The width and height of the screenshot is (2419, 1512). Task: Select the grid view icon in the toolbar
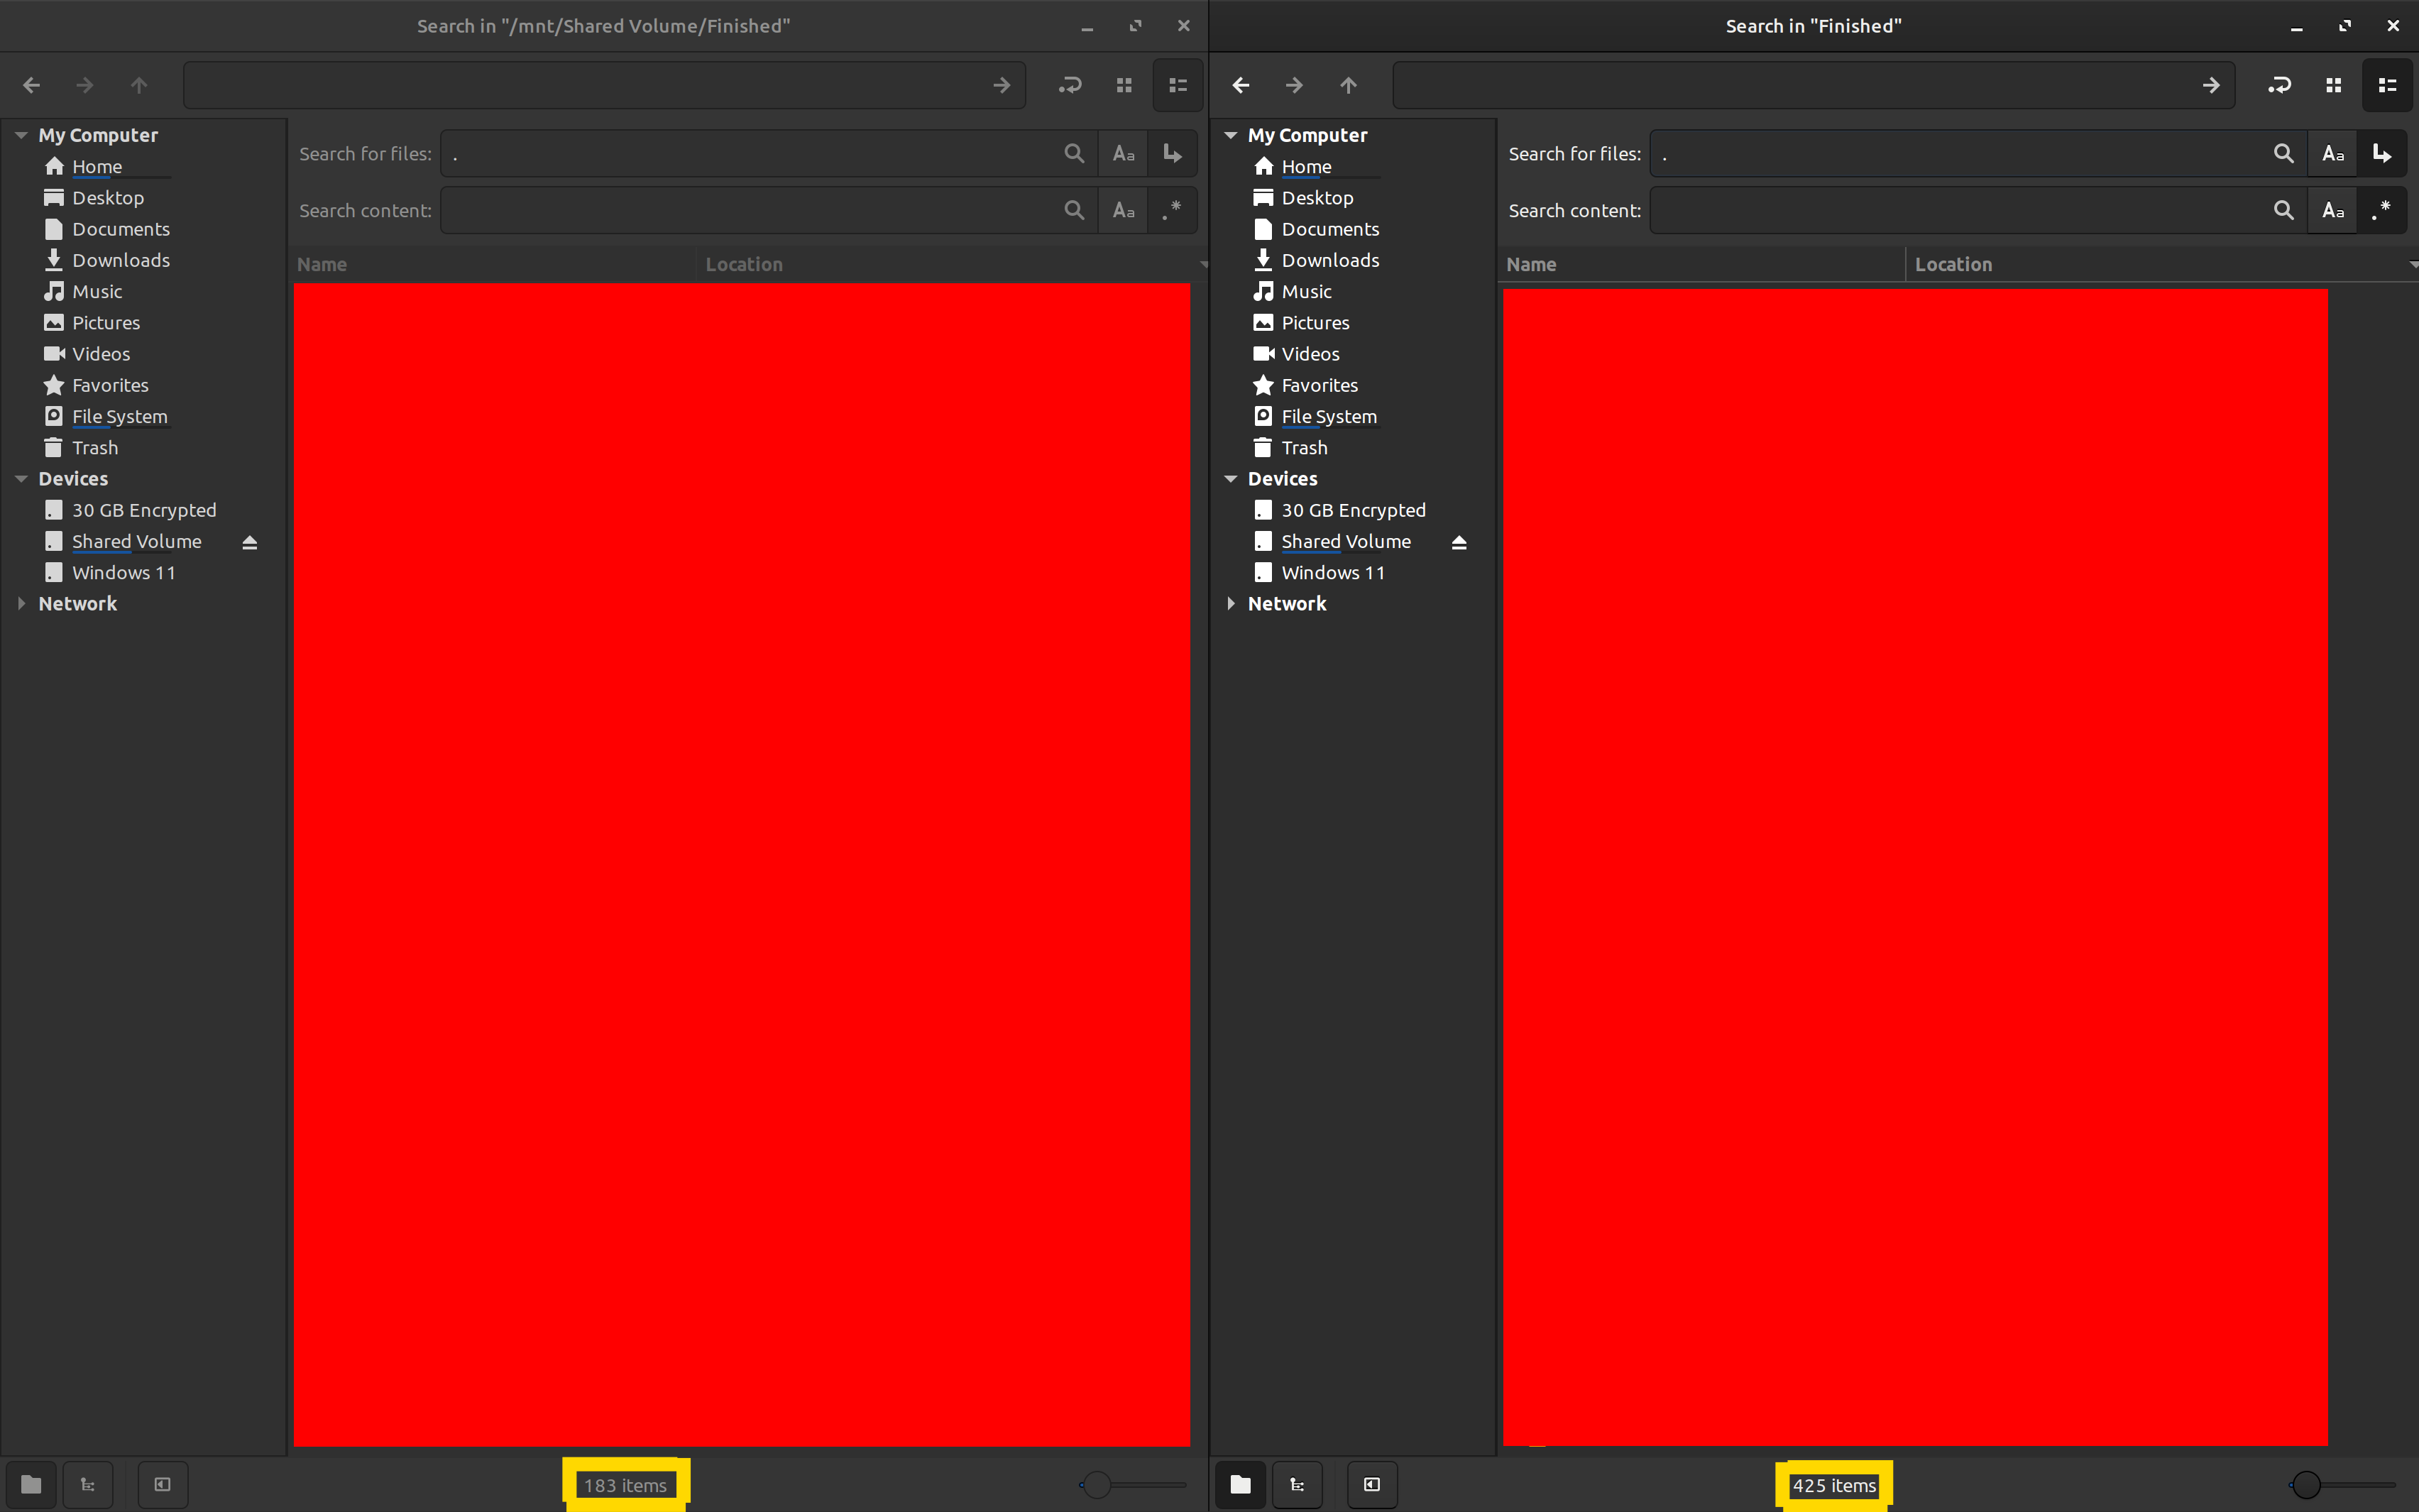(1124, 85)
